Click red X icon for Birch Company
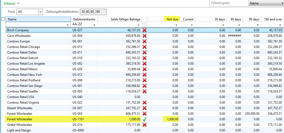284x133 pixels. pyautogui.click(x=144, y=30)
